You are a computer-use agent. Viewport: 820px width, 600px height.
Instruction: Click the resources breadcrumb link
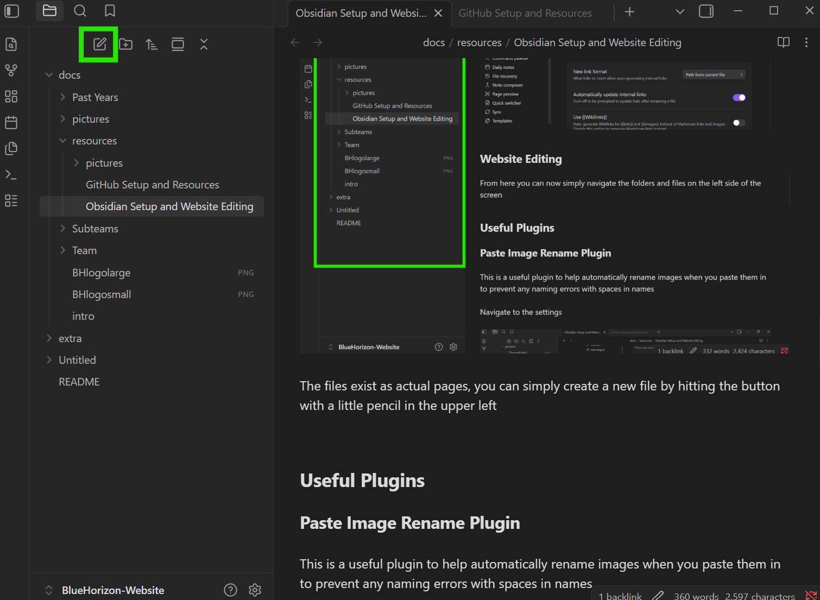[x=480, y=42]
